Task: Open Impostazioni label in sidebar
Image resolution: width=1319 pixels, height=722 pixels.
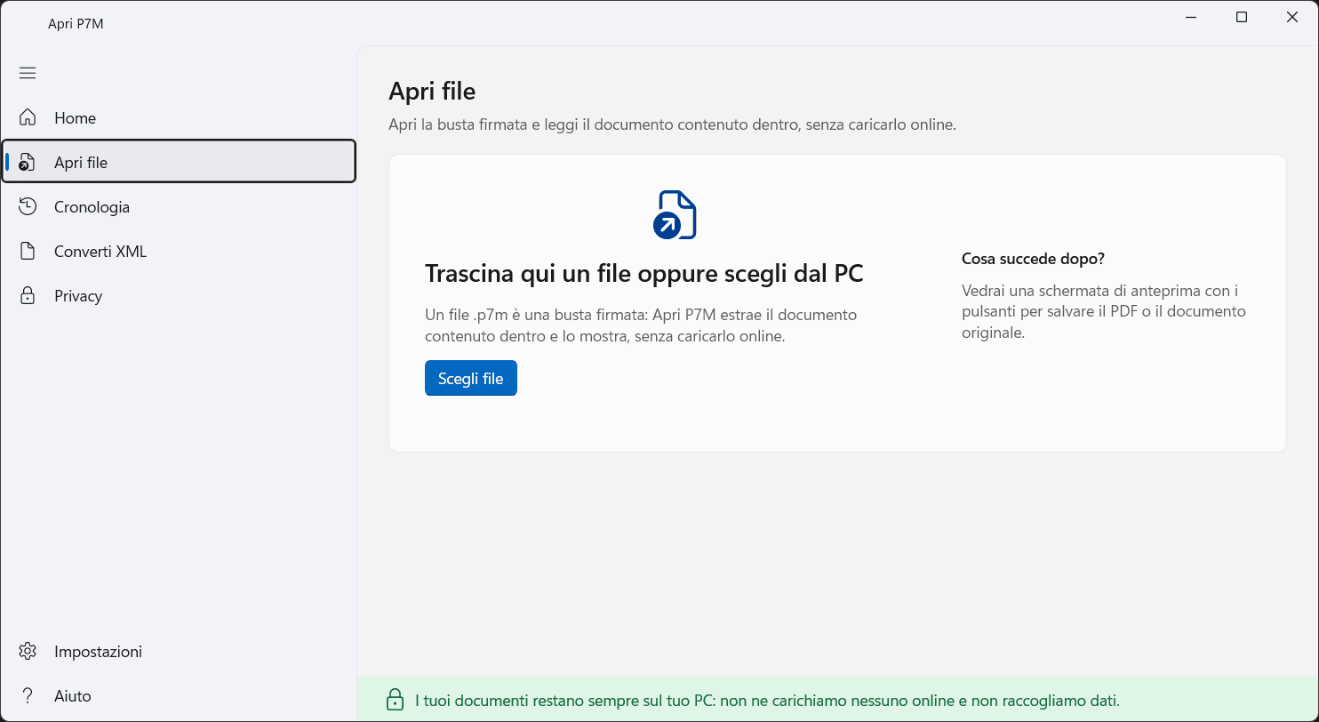Action: tap(98, 652)
